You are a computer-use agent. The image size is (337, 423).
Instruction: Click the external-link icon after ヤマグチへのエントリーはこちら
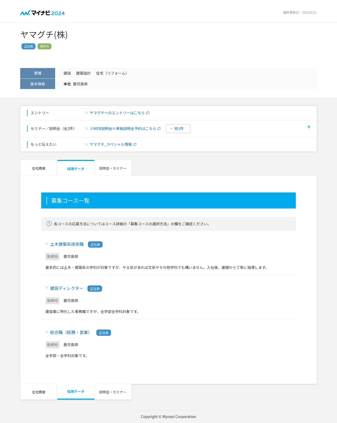pos(148,113)
